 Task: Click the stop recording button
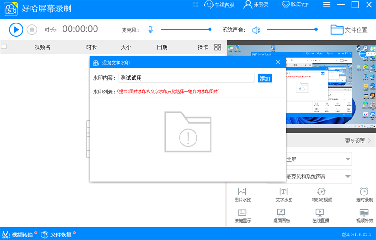click(31, 30)
